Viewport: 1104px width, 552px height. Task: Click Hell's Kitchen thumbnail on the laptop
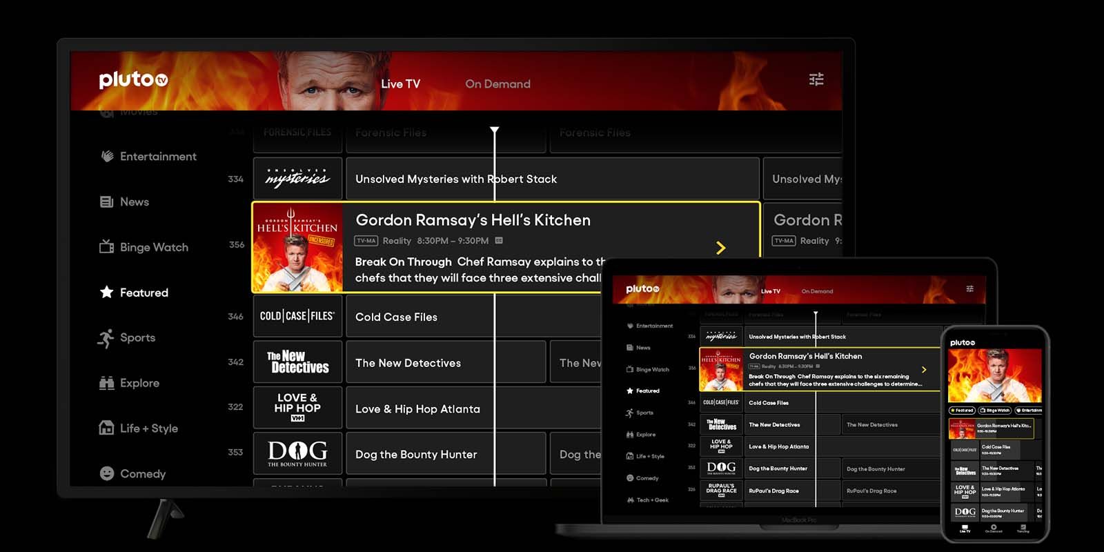pyautogui.click(x=721, y=369)
